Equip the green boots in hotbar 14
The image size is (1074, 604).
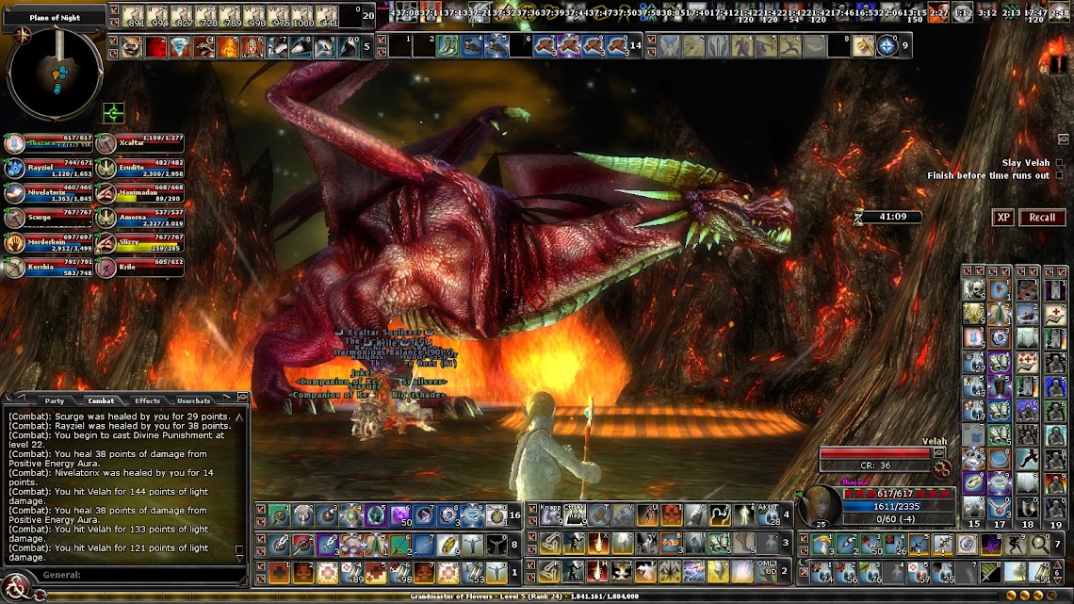[447, 46]
